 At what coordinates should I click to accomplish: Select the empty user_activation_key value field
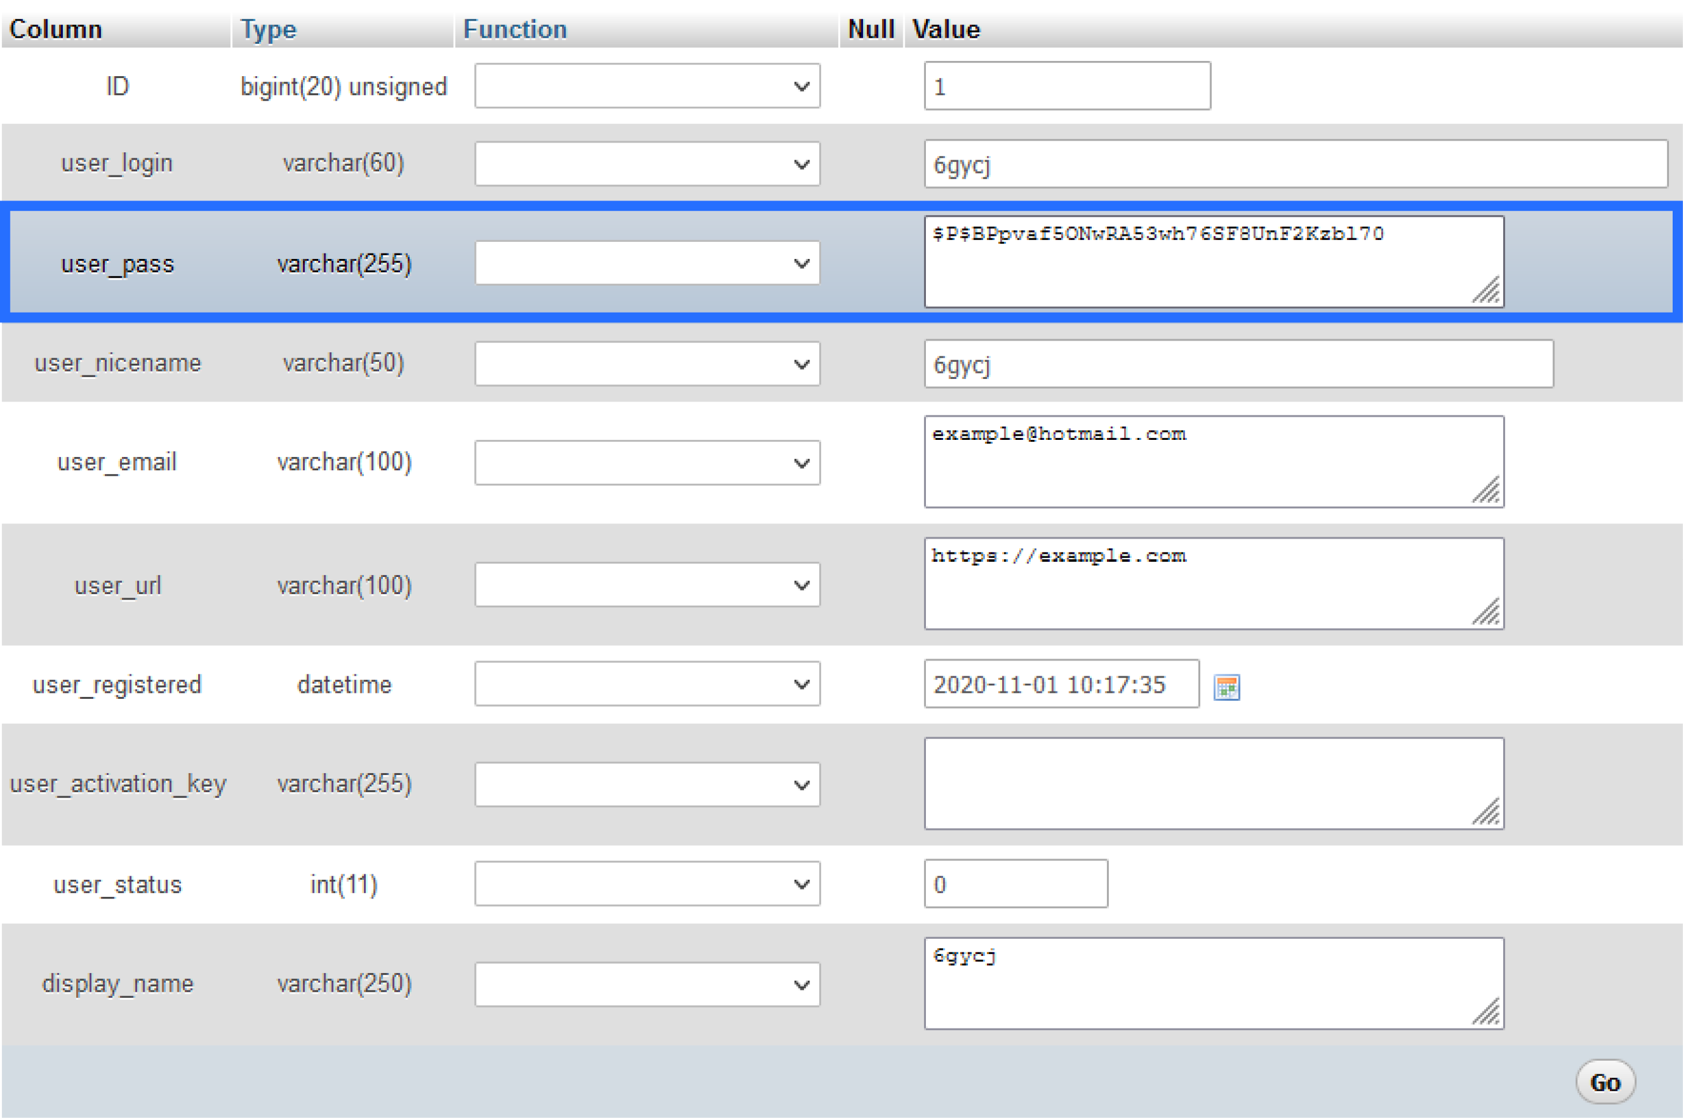tap(1212, 783)
